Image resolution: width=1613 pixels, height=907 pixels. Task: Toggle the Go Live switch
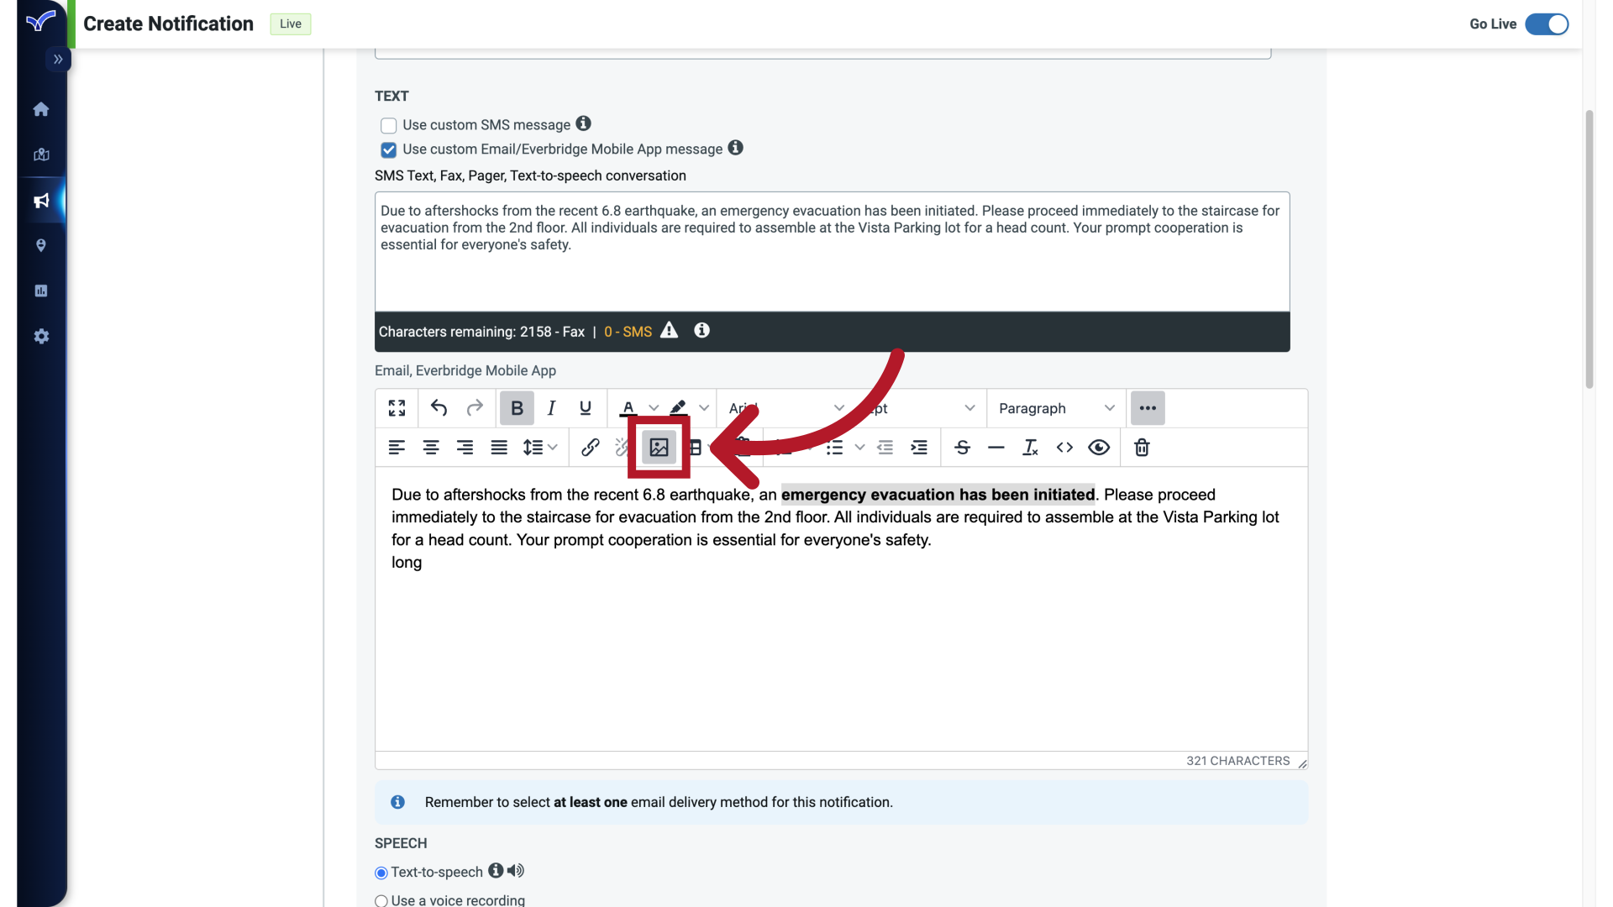click(x=1547, y=24)
